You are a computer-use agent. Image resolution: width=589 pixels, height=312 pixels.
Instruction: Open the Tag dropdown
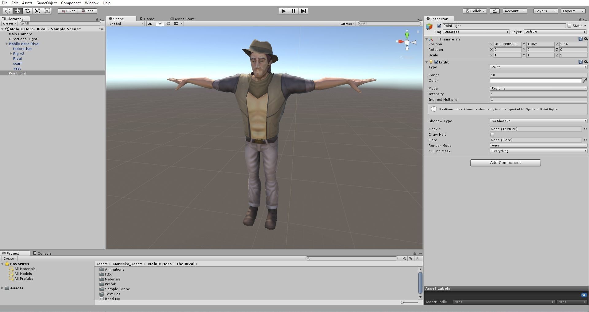coord(476,32)
